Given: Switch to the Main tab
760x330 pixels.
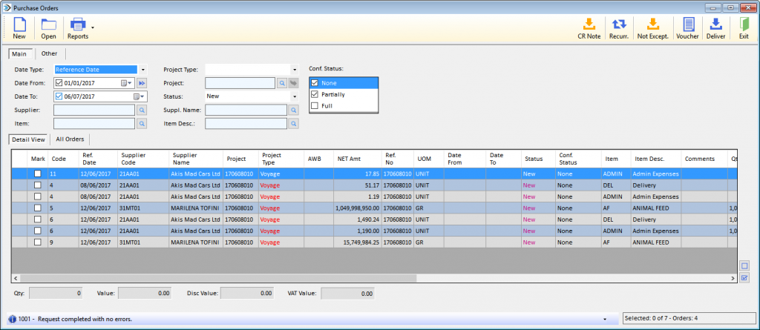Looking at the screenshot, I should tap(19, 54).
